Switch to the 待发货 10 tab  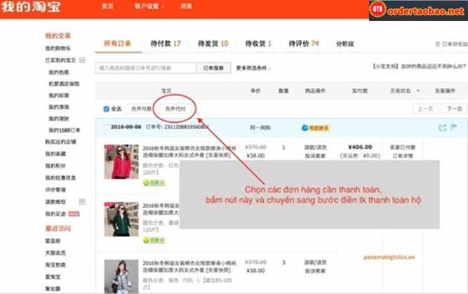coord(213,44)
